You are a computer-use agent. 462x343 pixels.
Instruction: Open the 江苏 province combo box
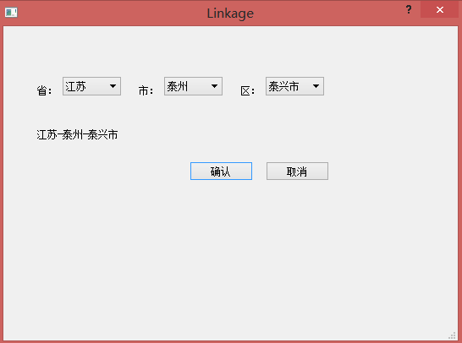(91, 86)
